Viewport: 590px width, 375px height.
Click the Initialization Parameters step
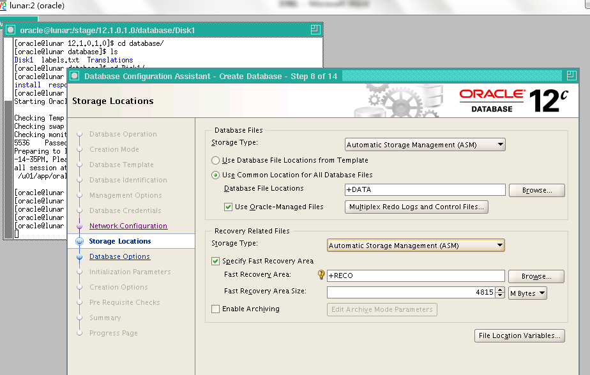(130, 272)
